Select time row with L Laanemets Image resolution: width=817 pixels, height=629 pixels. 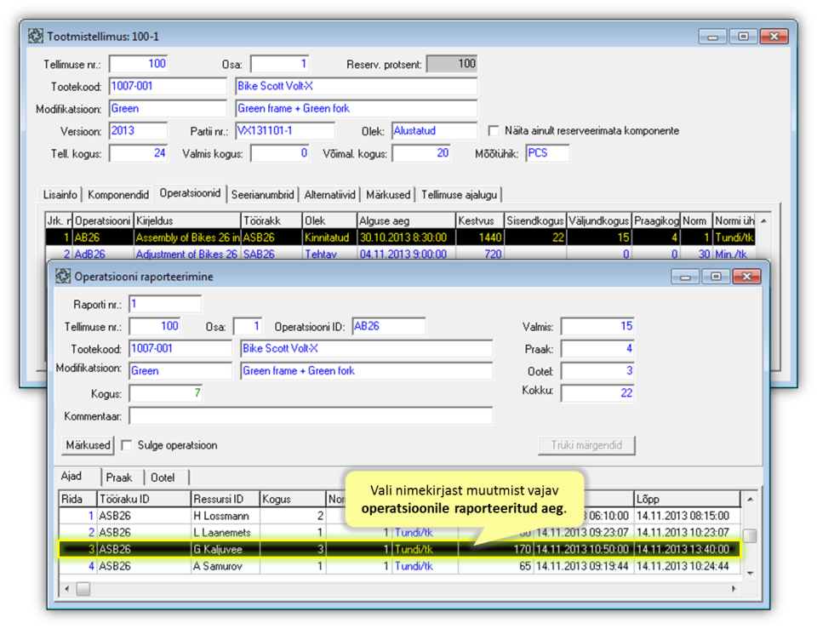tap(400, 533)
